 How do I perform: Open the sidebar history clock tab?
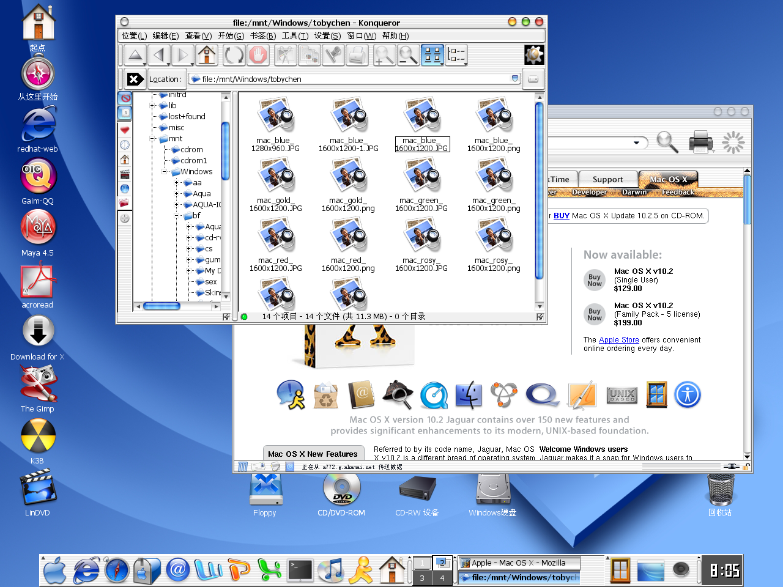(x=125, y=145)
